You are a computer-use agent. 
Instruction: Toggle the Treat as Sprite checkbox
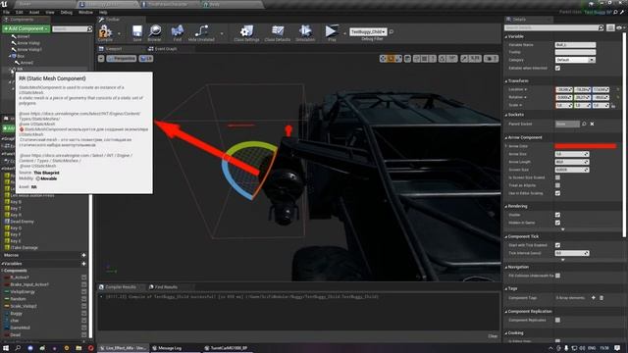[x=557, y=185]
